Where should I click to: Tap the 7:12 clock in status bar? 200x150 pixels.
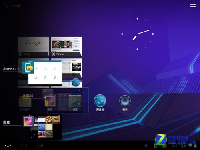pyautogui.click(x=179, y=145)
